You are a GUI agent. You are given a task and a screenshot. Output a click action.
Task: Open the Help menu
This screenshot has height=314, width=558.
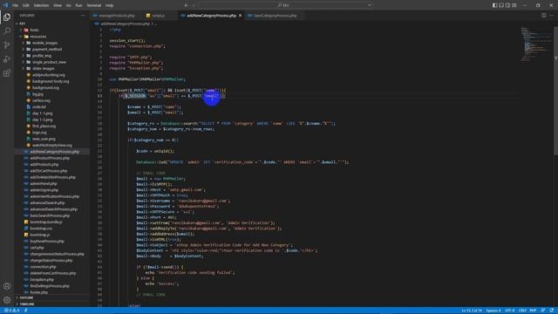point(110,5)
